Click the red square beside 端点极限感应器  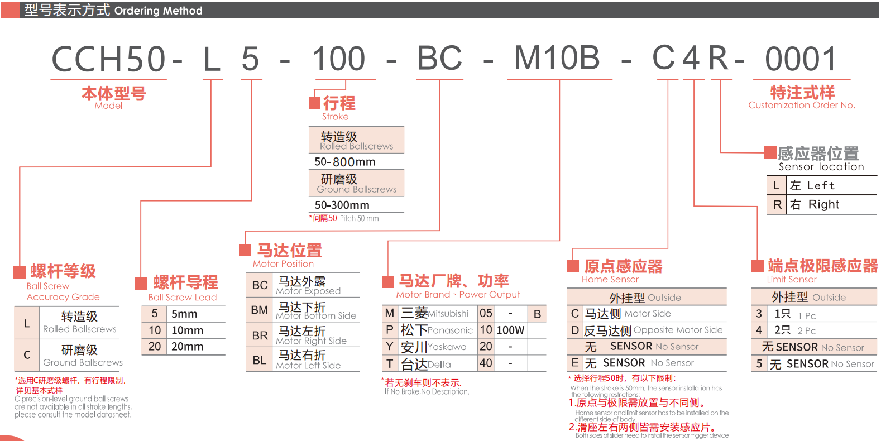tap(757, 265)
